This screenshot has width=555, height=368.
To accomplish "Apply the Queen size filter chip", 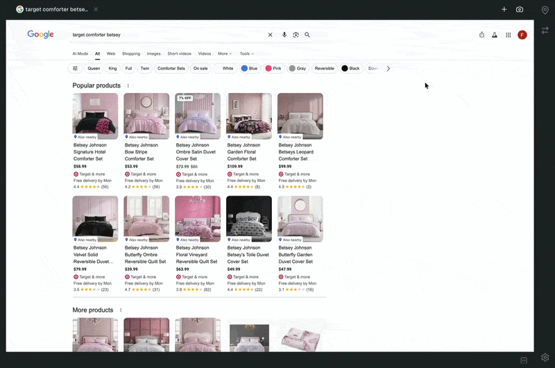I will point(94,68).
